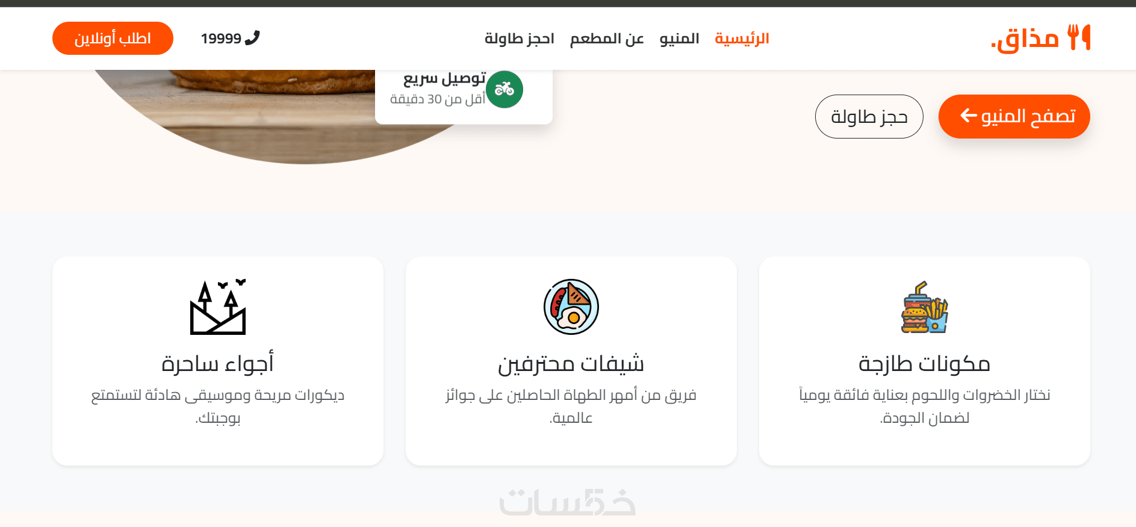Click the burger and fries icon
Viewport: 1136px width, 527px height.
click(924, 307)
